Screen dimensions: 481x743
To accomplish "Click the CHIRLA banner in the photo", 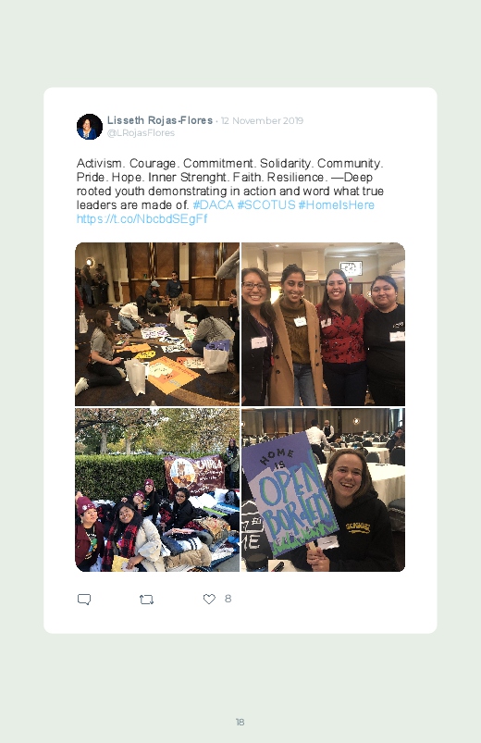I will tap(195, 477).
